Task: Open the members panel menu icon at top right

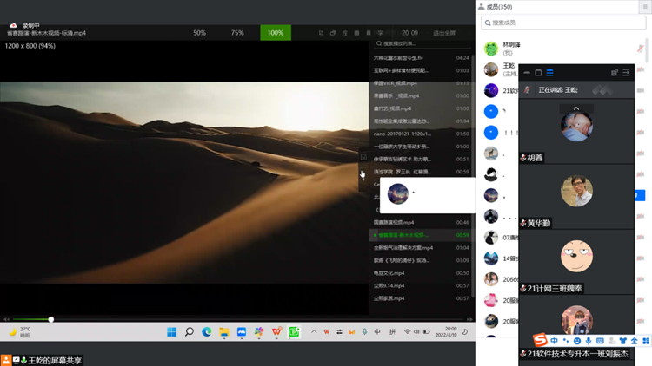Action: click(x=645, y=7)
